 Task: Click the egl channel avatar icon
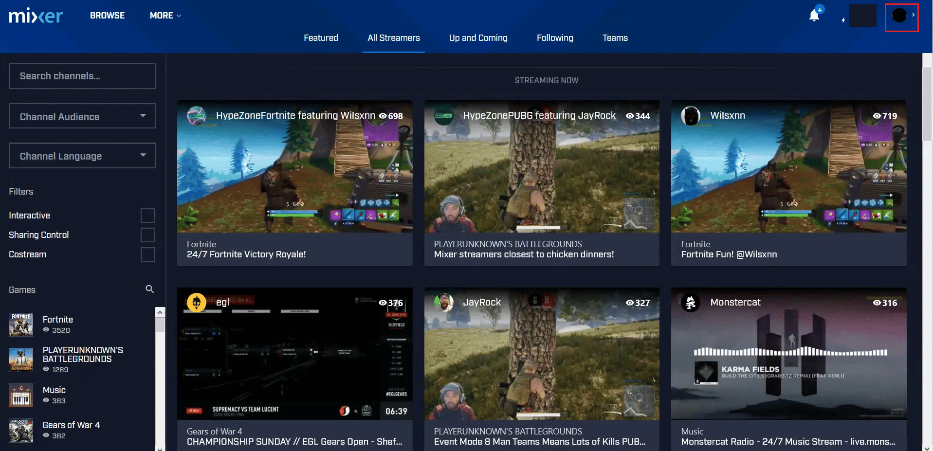coord(197,303)
